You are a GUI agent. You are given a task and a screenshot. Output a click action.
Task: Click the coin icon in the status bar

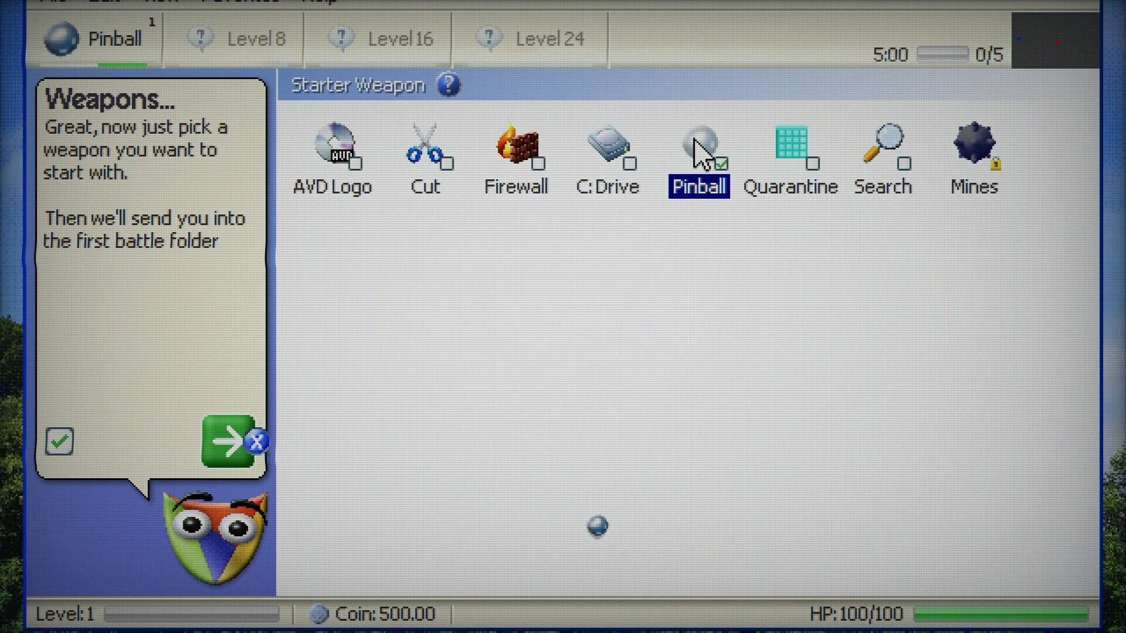(320, 614)
